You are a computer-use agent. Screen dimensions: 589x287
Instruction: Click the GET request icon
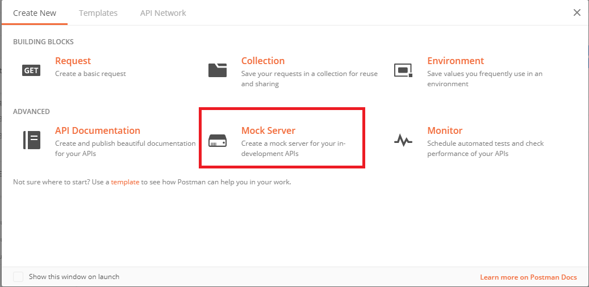[31, 70]
